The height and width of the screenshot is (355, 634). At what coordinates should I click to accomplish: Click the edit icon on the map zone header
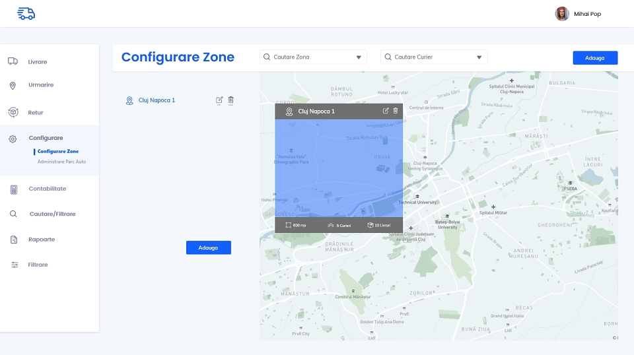pos(386,111)
